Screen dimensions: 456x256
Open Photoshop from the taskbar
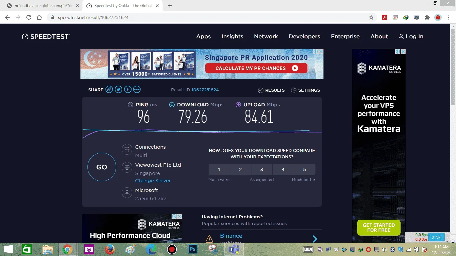coord(192,249)
